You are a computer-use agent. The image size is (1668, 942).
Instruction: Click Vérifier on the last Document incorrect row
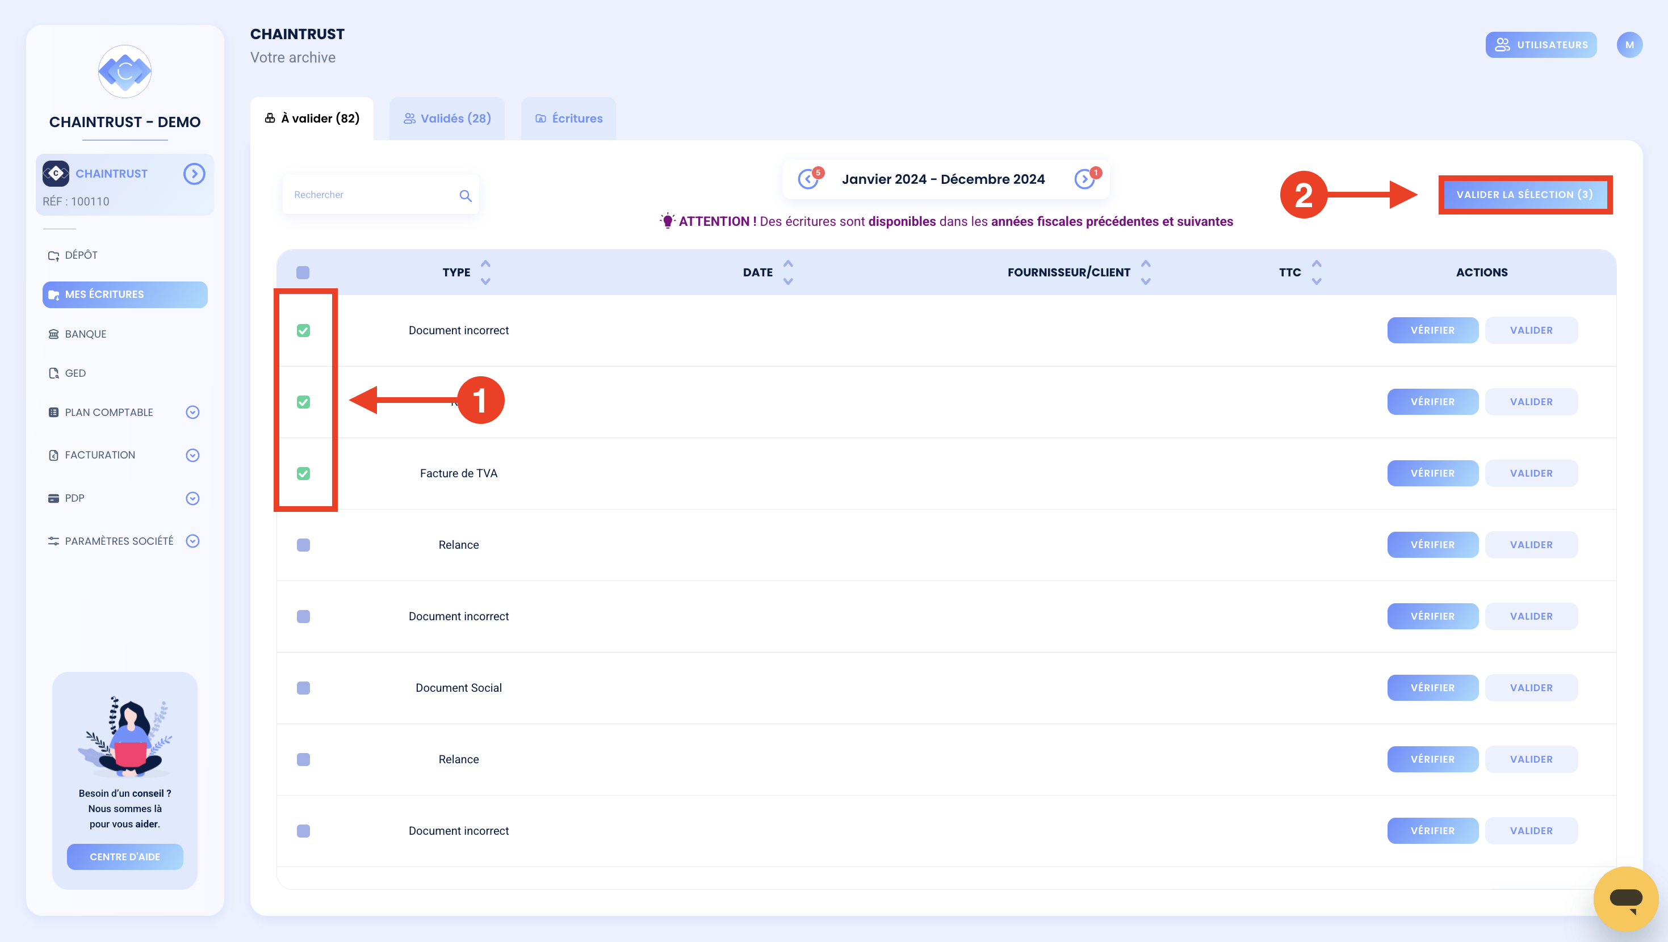(x=1432, y=831)
